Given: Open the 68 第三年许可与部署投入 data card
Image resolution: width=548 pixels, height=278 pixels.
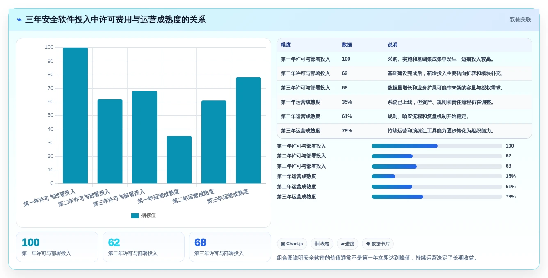Looking at the screenshot, I should [230, 247].
